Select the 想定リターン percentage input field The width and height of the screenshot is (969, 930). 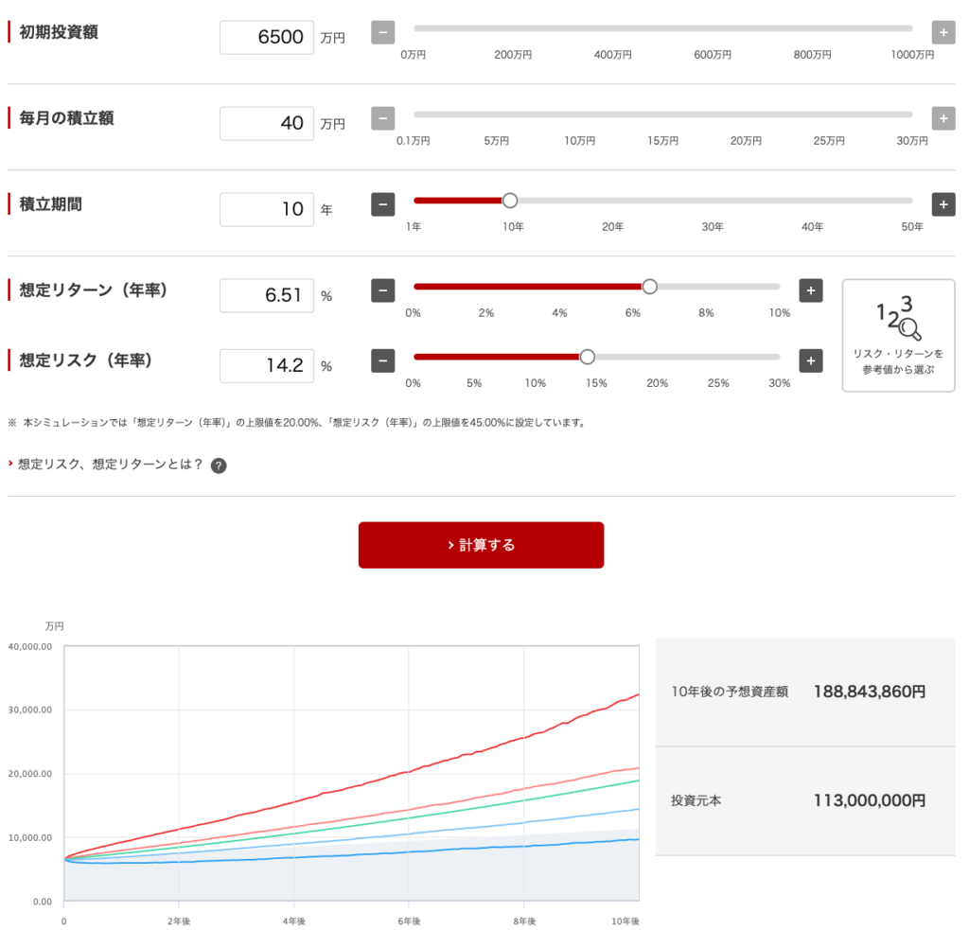click(267, 295)
